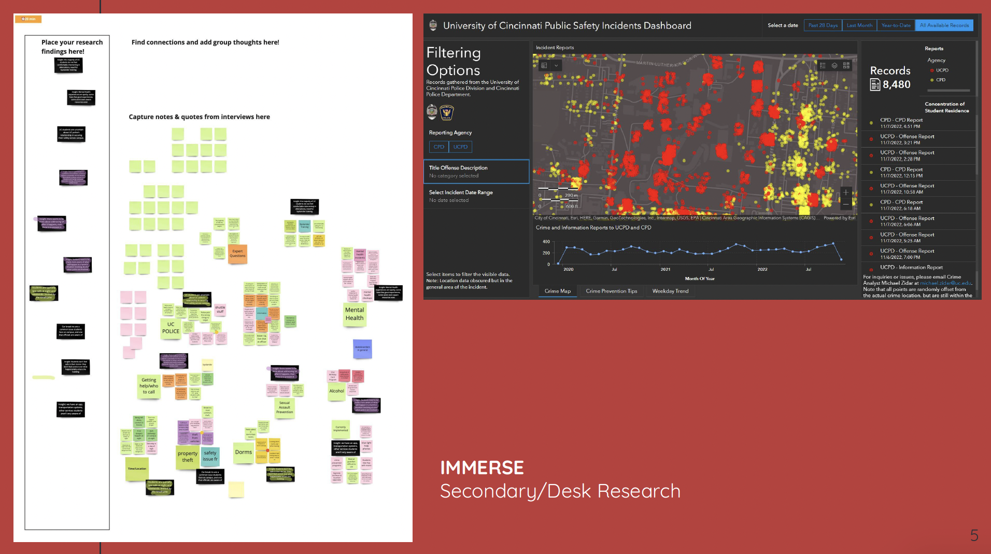Select UCPD Offense Report from 11/7/2022, 3:21 PM

tap(918, 140)
